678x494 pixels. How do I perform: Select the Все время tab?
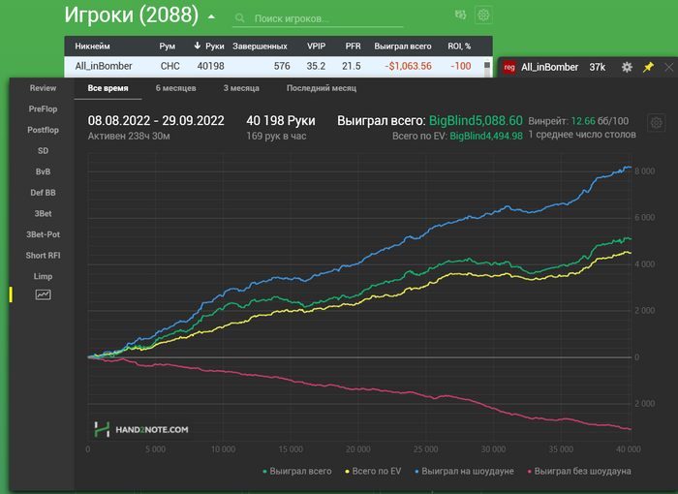(108, 88)
